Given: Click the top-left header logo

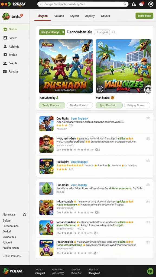Looking at the screenshot, I should click(x=13, y=4).
